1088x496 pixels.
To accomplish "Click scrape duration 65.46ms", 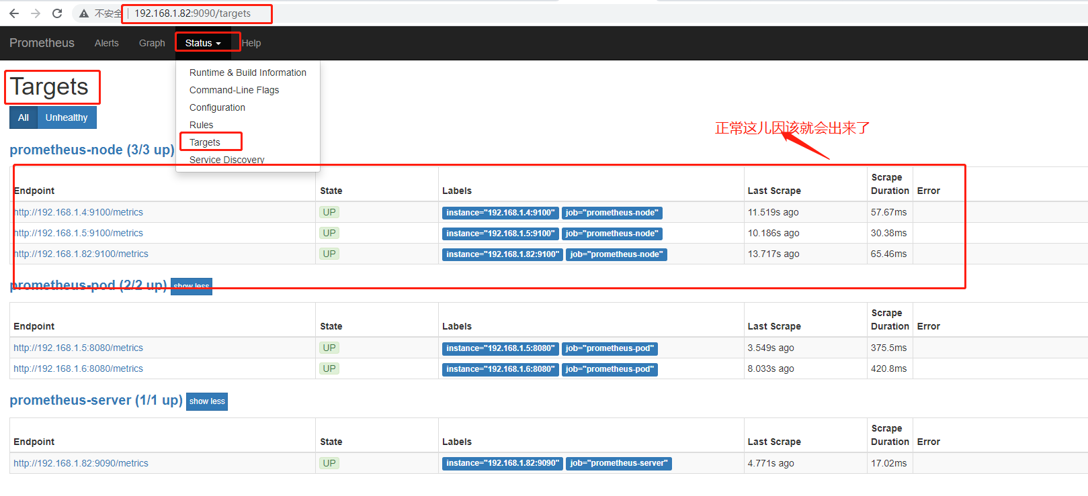I will click(x=888, y=254).
